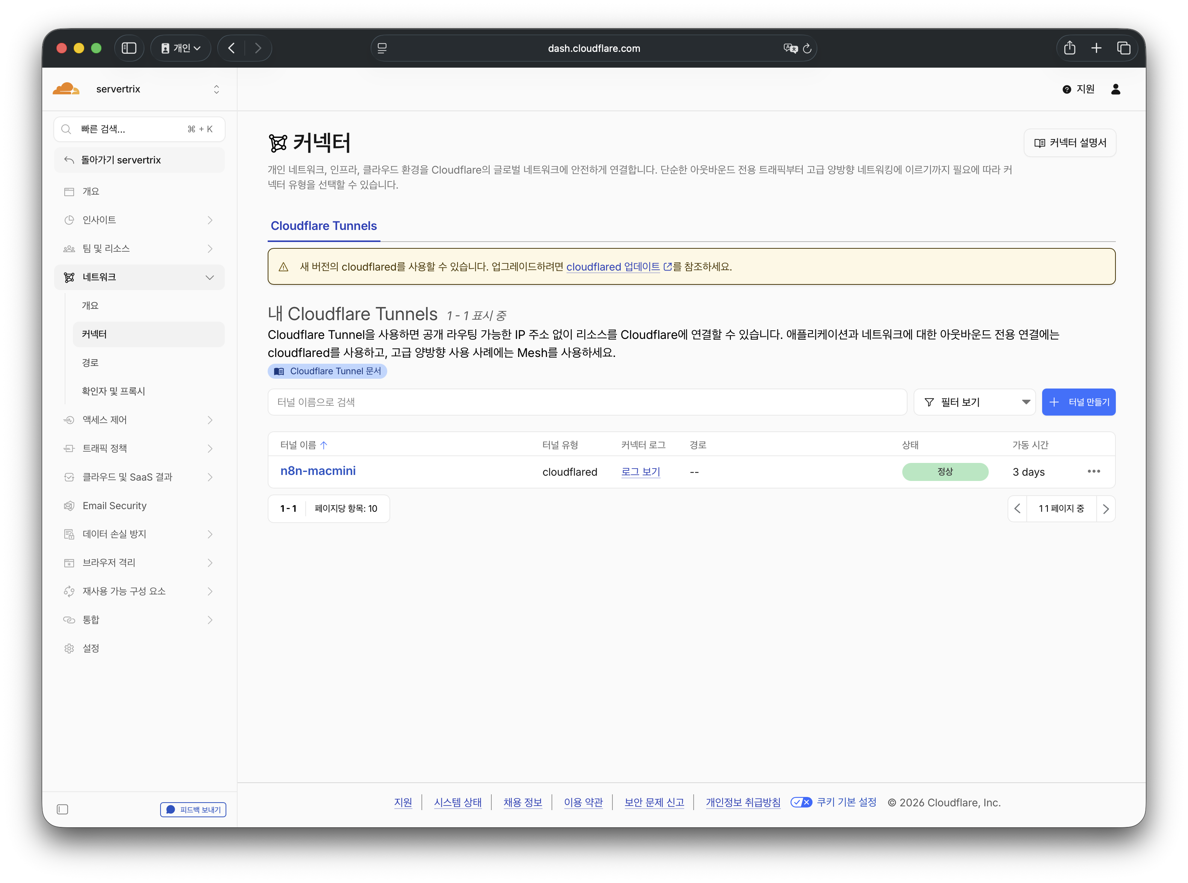Select the Cloudflare Tunnels tab
The width and height of the screenshot is (1188, 883).
[x=323, y=226]
